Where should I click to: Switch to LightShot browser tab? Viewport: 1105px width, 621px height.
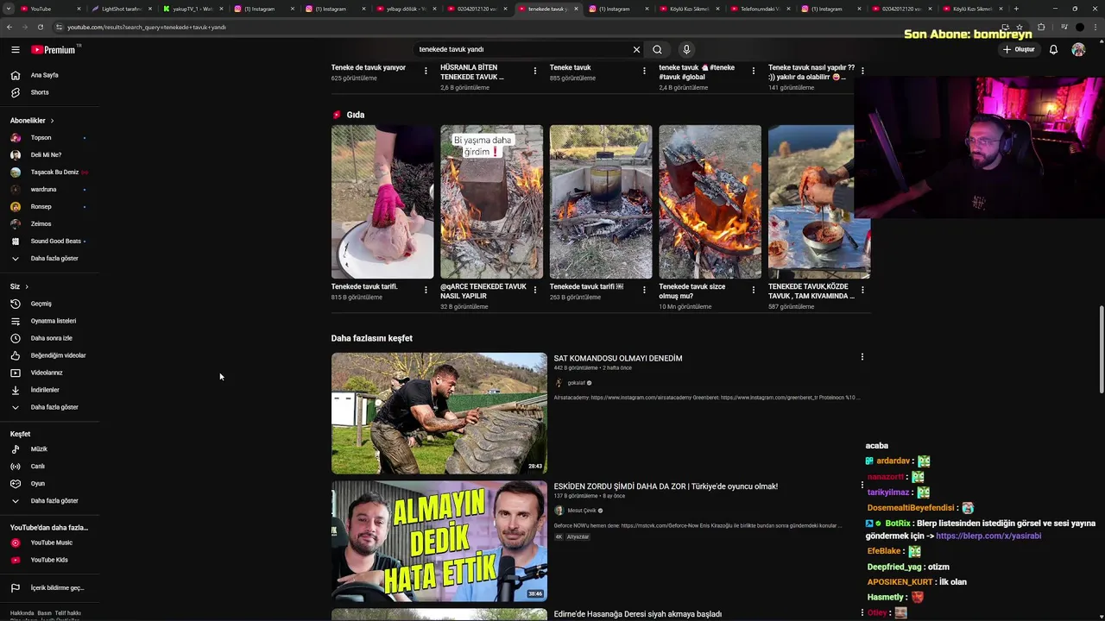pos(121,9)
